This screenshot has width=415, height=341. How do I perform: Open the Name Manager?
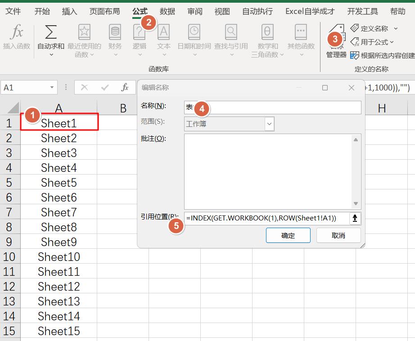(336, 41)
